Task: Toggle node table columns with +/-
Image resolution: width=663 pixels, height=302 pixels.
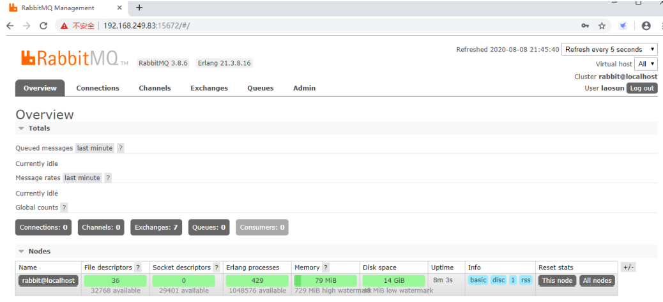Action: pyautogui.click(x=629, y=268)
